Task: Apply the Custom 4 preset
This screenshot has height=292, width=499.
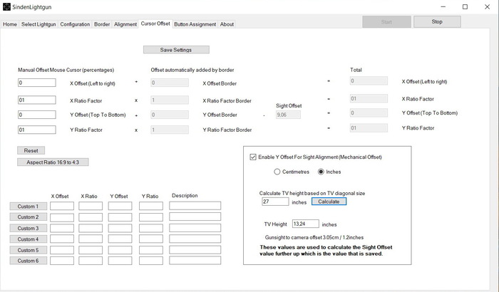Action: 28,239
